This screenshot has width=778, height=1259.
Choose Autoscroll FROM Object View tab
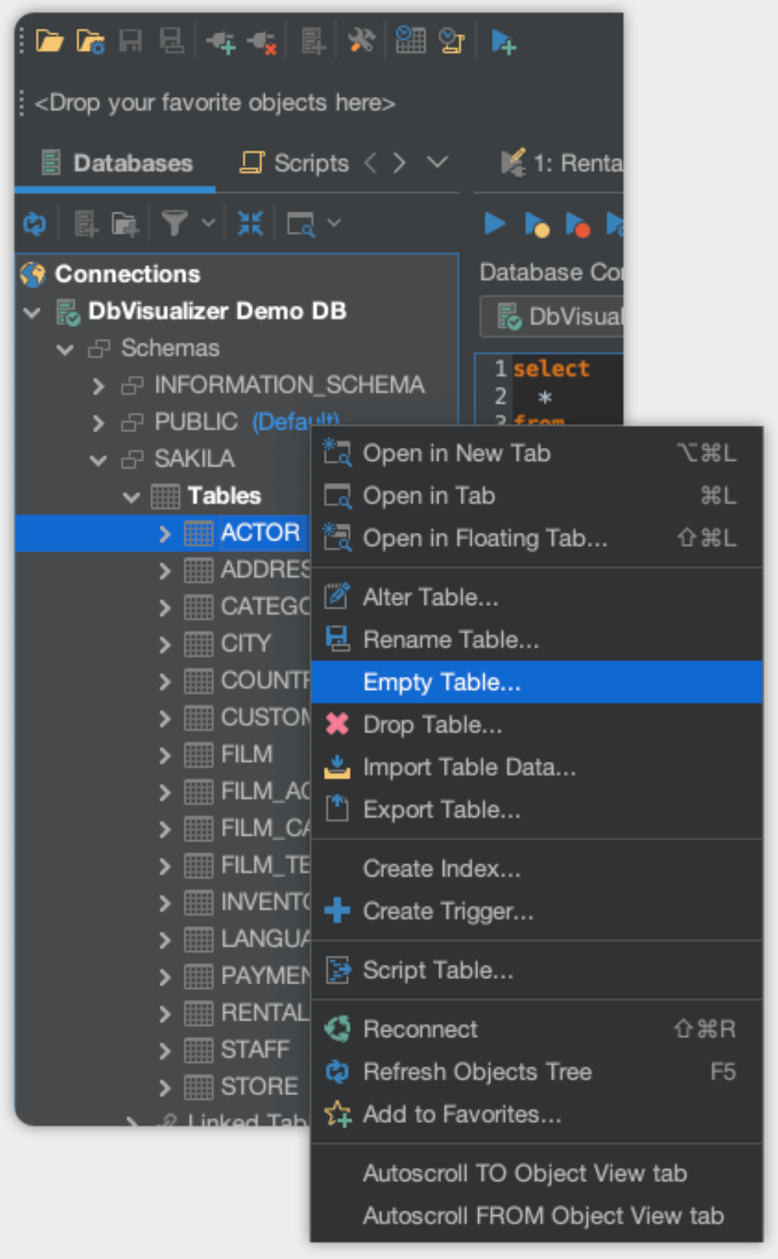click(536, 1216)
